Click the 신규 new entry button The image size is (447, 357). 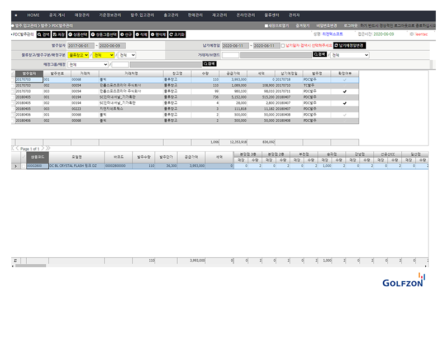pos(126,34)
